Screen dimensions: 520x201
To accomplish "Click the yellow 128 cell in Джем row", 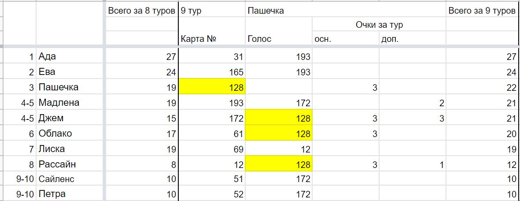I will click(279, 118).
